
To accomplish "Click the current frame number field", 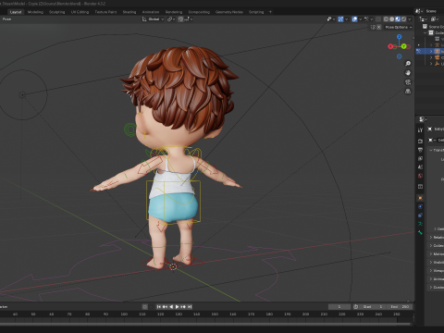I will 339,307.
